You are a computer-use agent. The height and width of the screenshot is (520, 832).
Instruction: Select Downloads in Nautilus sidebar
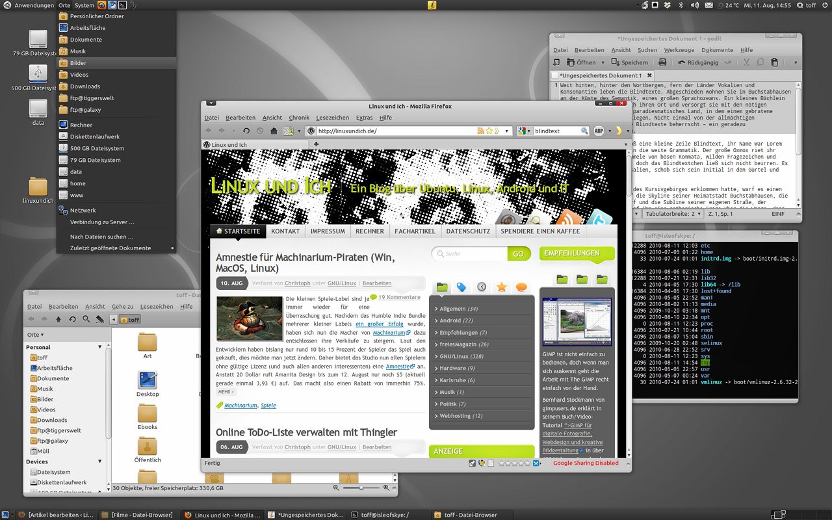[x=52, y=420]
